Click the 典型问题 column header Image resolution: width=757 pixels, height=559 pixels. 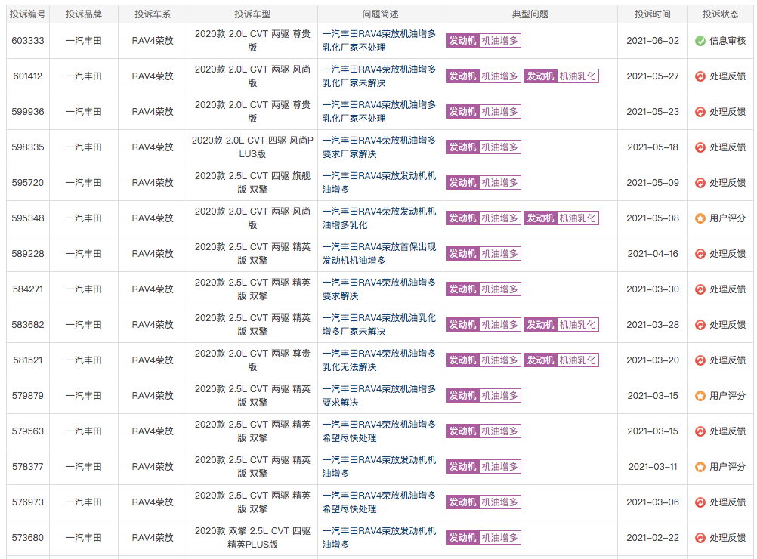(x=530, y=14)
